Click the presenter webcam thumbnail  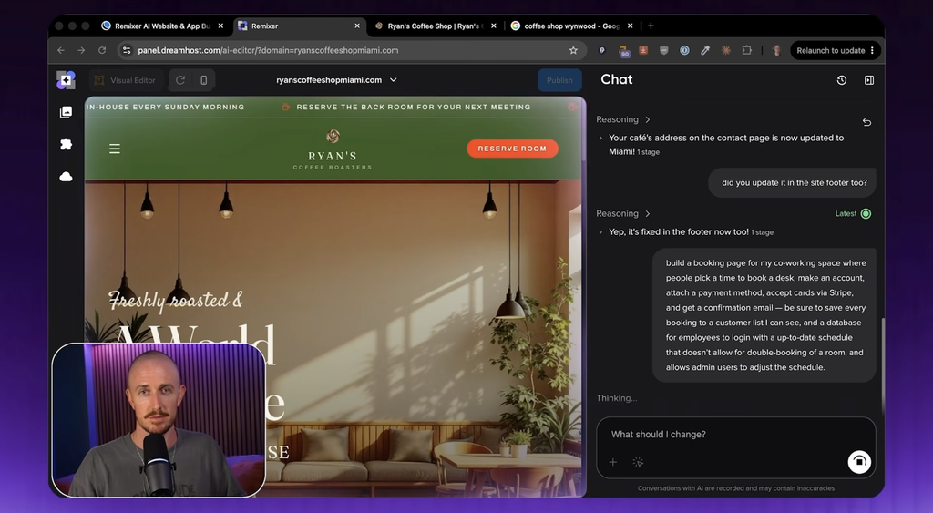point(159,419)
